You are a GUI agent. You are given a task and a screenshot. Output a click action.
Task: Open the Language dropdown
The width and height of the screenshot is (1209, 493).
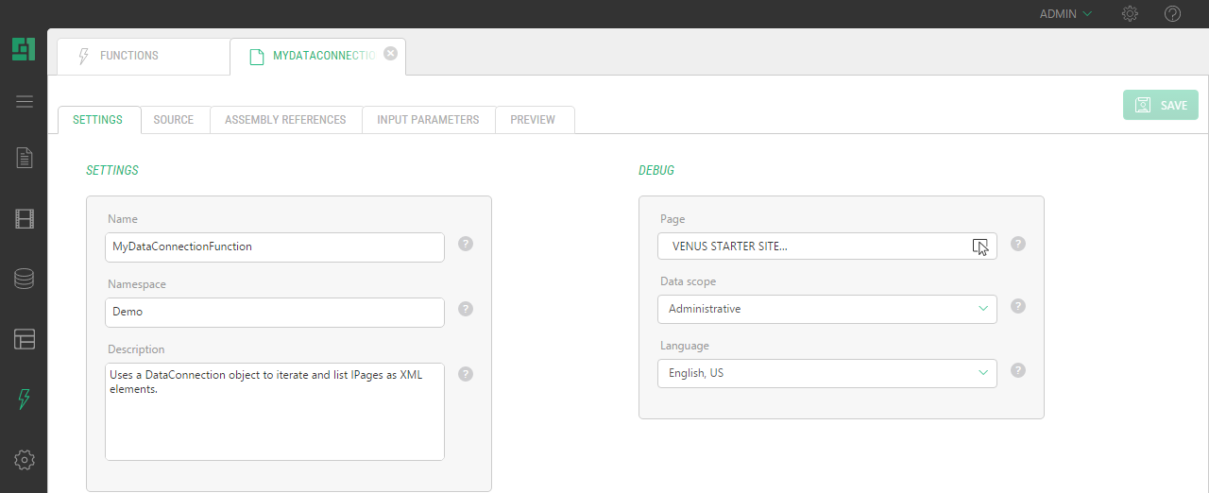pos(826,373)
